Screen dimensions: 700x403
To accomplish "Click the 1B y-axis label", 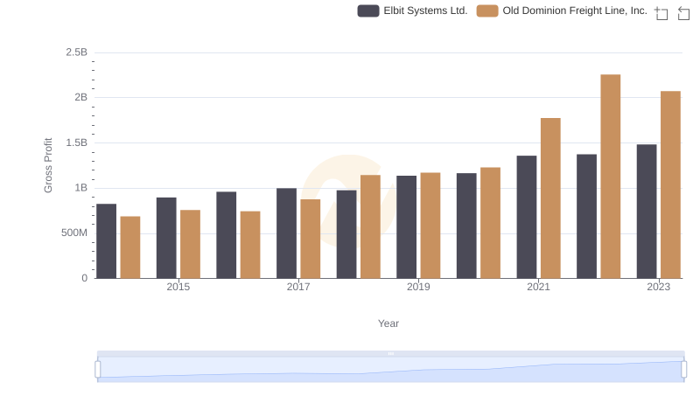I will [x=80, y=188].
